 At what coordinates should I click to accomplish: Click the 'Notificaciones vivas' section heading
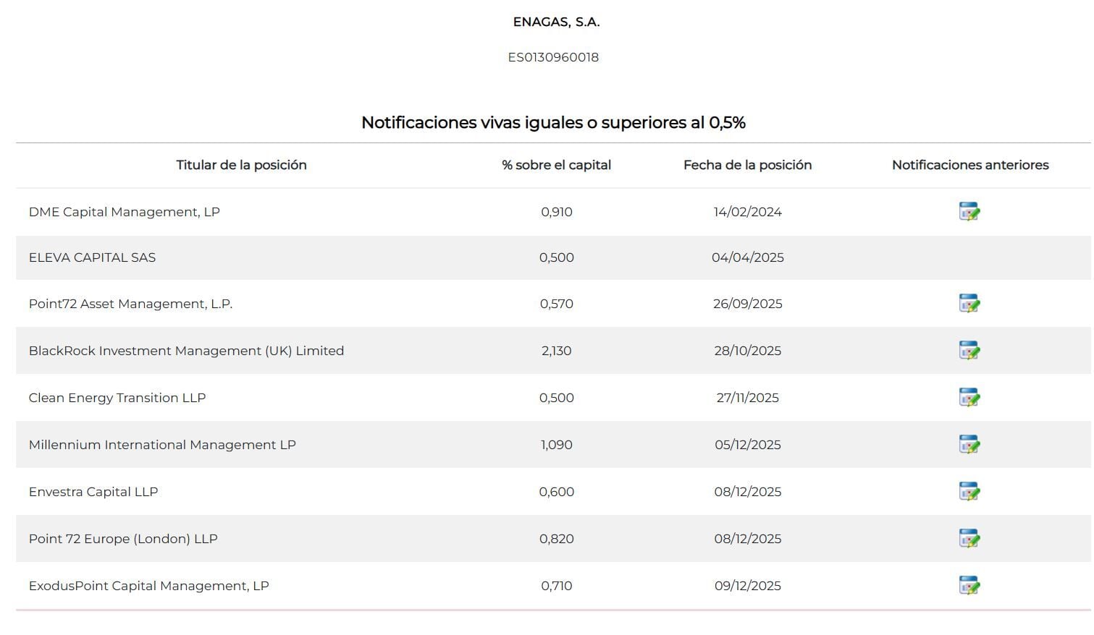point(553,122)
